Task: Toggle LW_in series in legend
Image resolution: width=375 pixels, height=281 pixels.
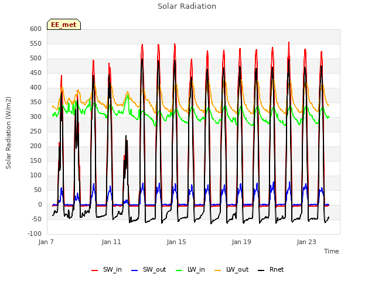Action: (x=190, y=269)
